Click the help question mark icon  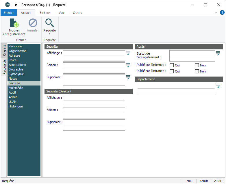[222, 12]
